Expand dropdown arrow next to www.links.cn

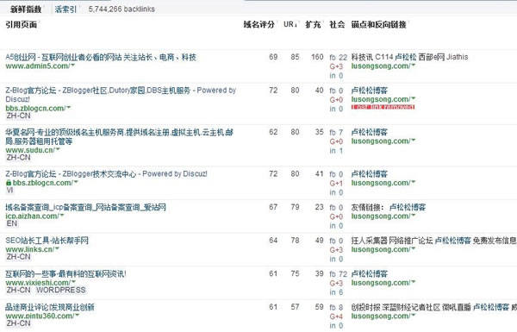[x=57, y=249]
